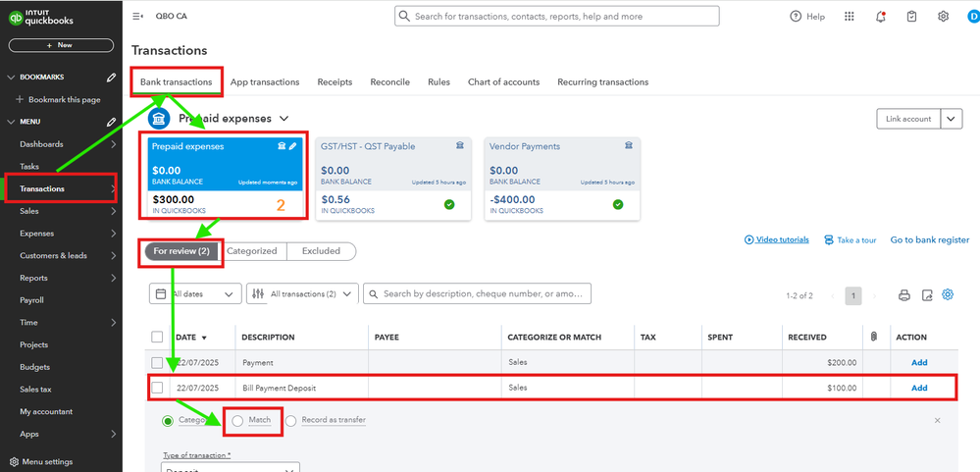This screenshot has height=472, width=980.
Task: Go to previous page arrow
Action: pos(832,295)
